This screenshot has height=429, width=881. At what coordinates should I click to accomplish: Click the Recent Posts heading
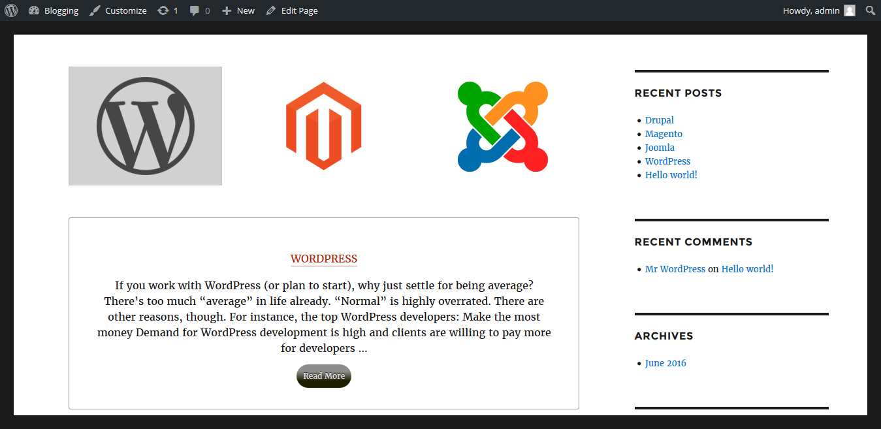678,93
